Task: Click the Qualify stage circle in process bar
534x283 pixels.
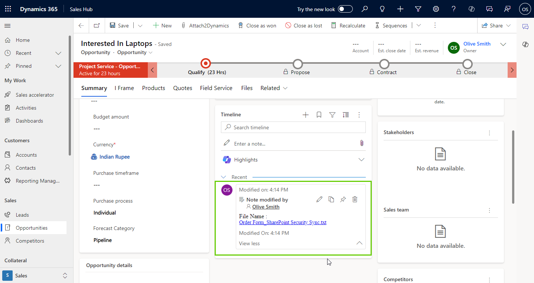Action: (205, 63)
